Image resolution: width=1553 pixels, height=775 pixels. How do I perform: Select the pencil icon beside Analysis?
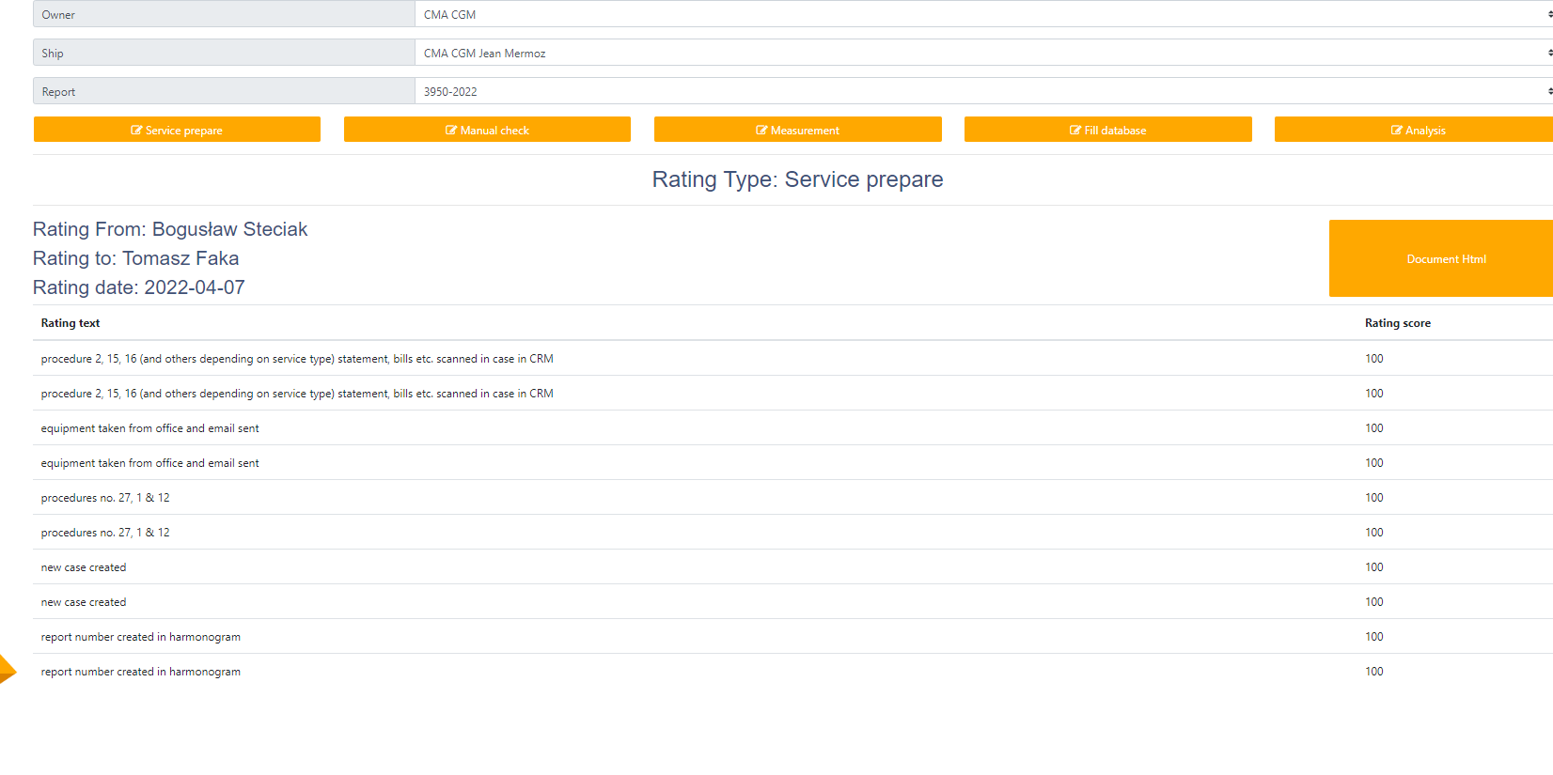(1397, 131)
